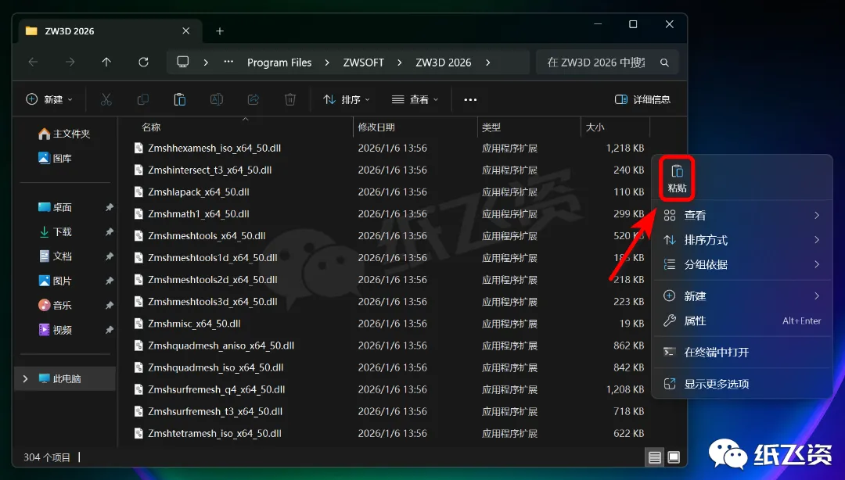The width and height of the screenshot is (845, 480).
Task: Select Paste icon in context menu
Action: coord(678,178)
